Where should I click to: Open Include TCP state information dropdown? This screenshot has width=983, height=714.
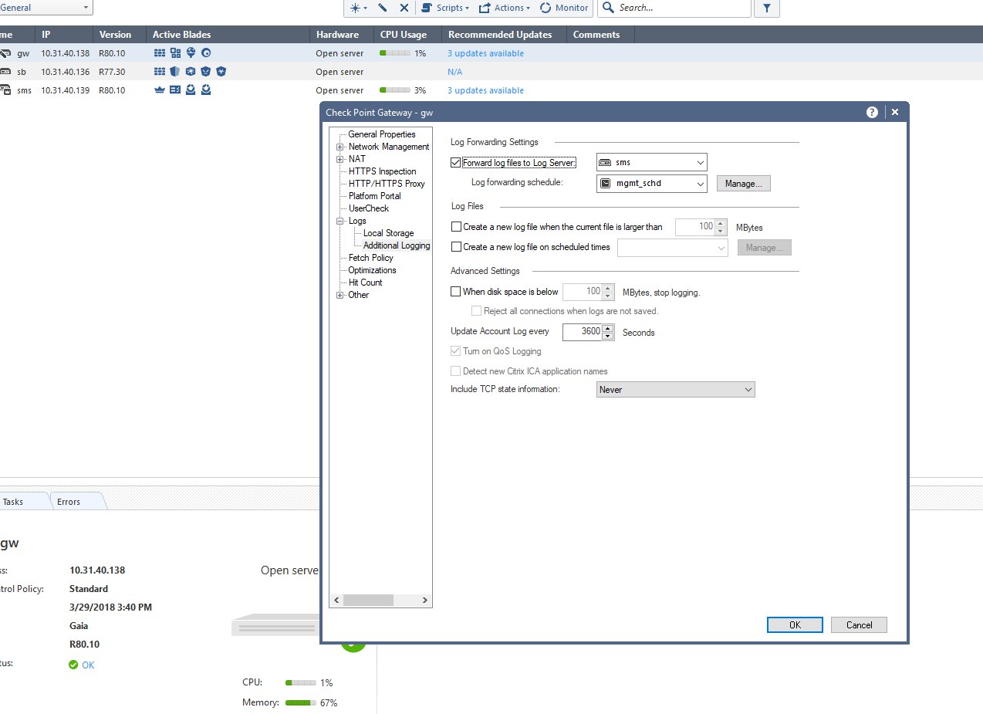coord(676,390)
